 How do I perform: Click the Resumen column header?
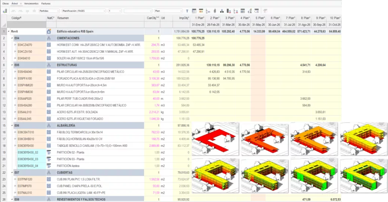pyautogui.click(x=100, y=18)
